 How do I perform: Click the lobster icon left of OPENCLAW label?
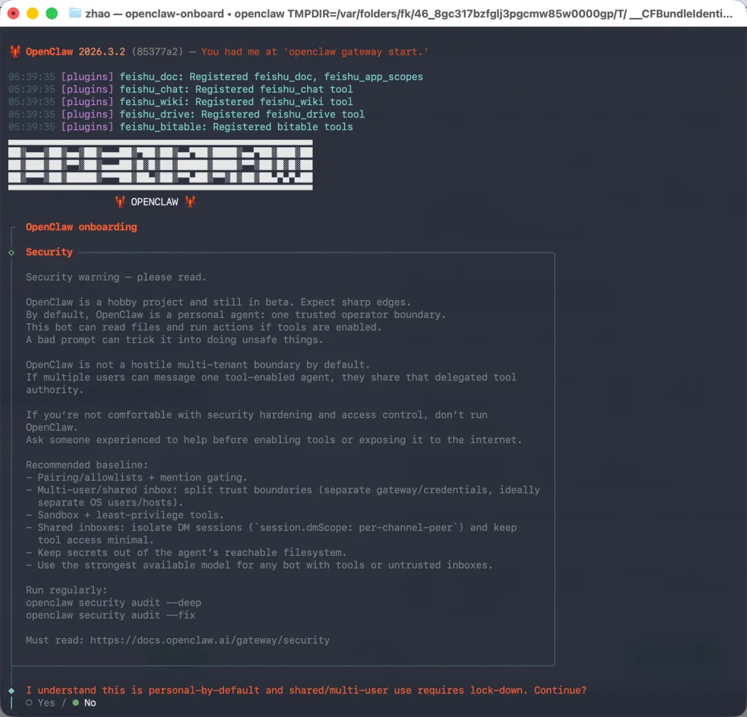click(x=120, y=202)
